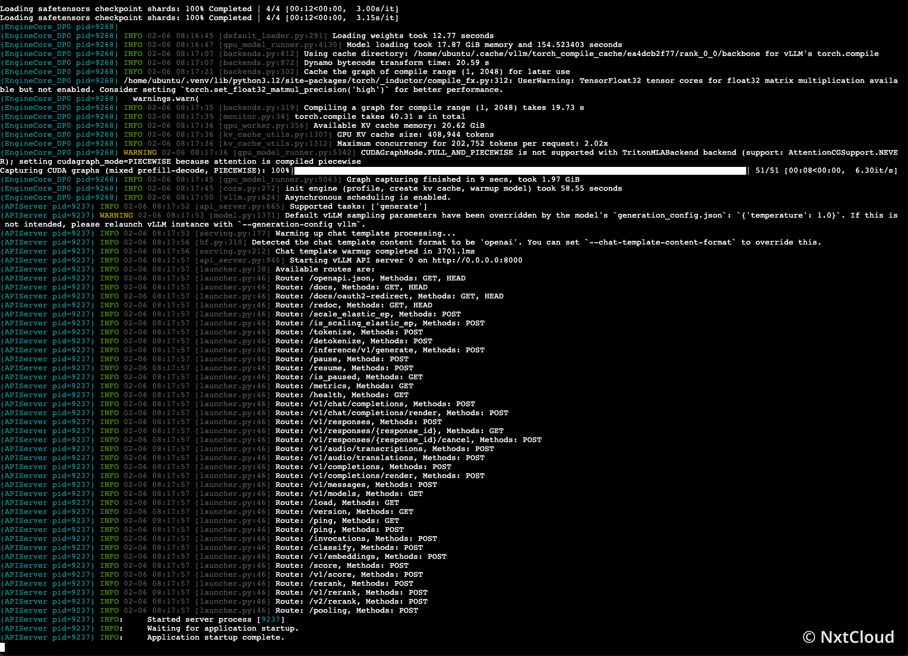The height and width of the screenshot is (656, 908).
Task: Click the torch_compile_cache directory path
Action: pos(587,54)
